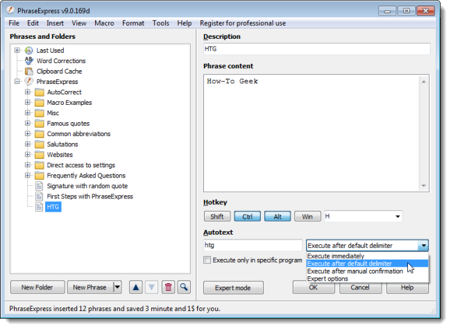Open the Insert menu
The image size is (451, 329).
coord(55,24)
